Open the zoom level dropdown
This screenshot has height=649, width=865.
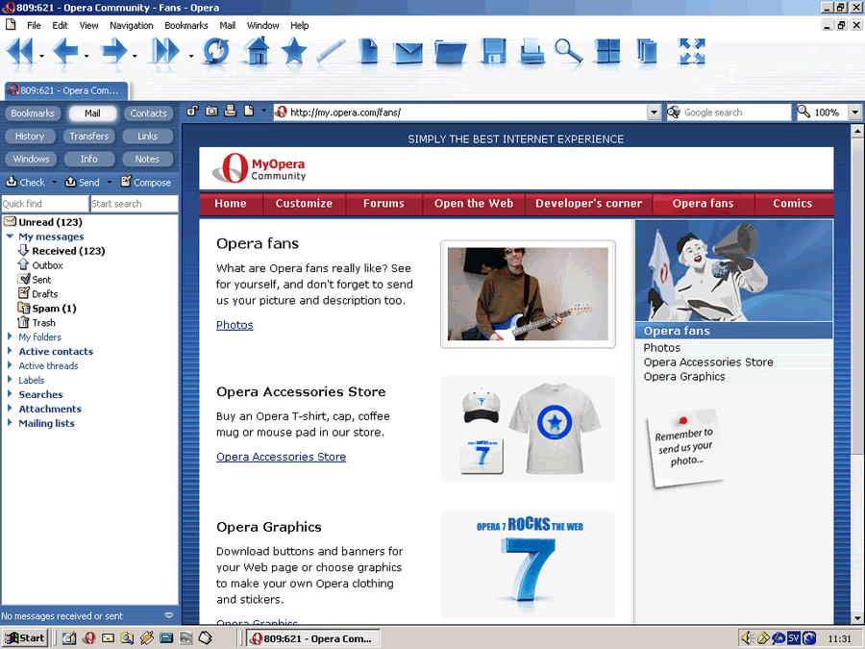[x=853, y=112]
